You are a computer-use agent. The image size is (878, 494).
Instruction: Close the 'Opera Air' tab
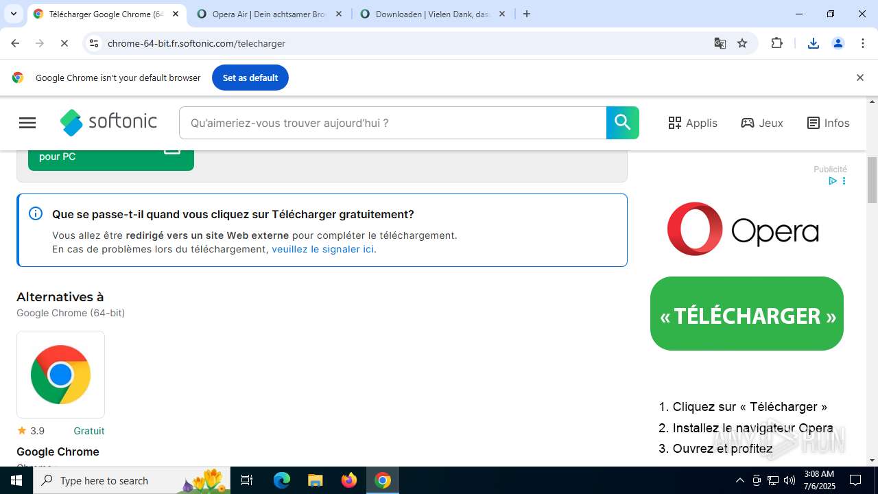pos(339,14)
